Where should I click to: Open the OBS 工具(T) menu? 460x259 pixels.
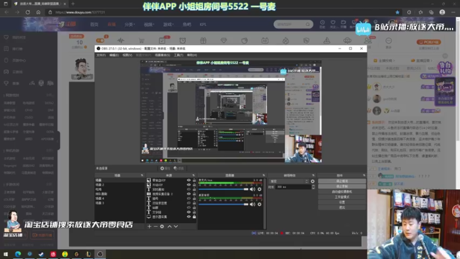178,55
